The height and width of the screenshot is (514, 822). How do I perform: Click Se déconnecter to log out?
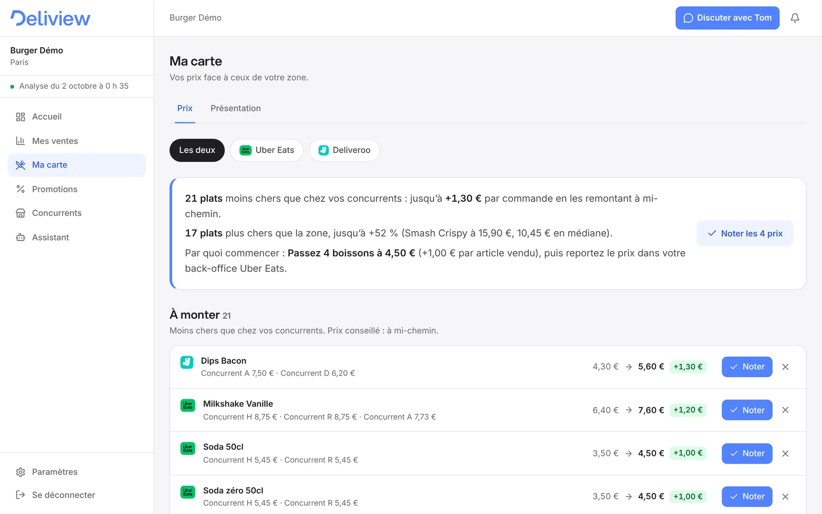(x=77, y=495)
